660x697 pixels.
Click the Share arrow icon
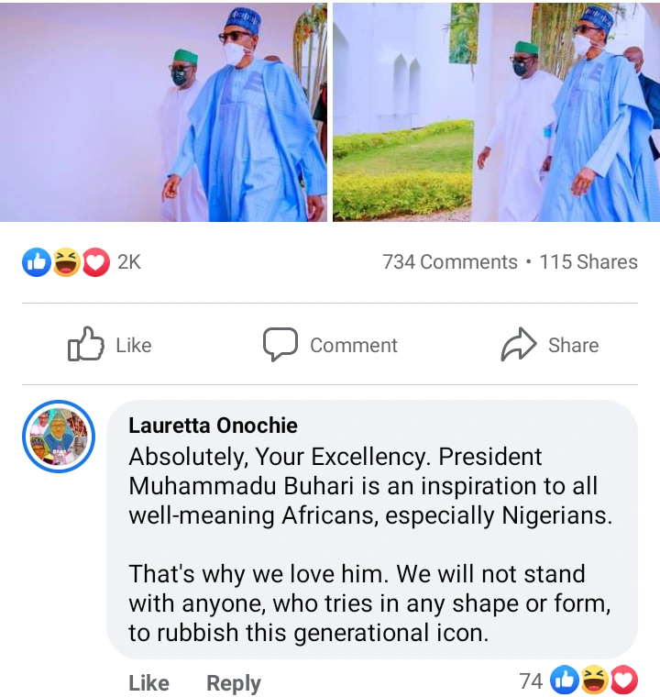(519, 344)
